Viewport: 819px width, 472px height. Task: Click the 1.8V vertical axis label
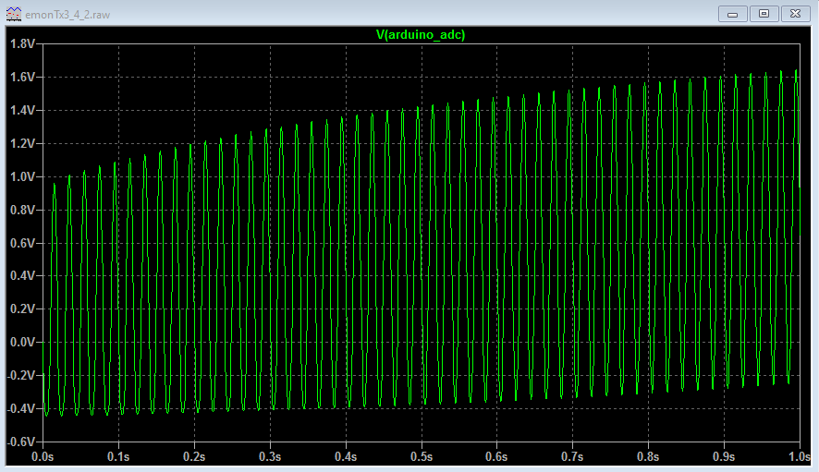tap(22, 43)
